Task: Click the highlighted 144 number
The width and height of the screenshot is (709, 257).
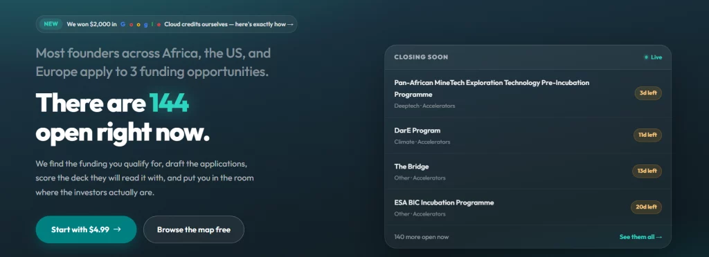Action: [169, 103]
